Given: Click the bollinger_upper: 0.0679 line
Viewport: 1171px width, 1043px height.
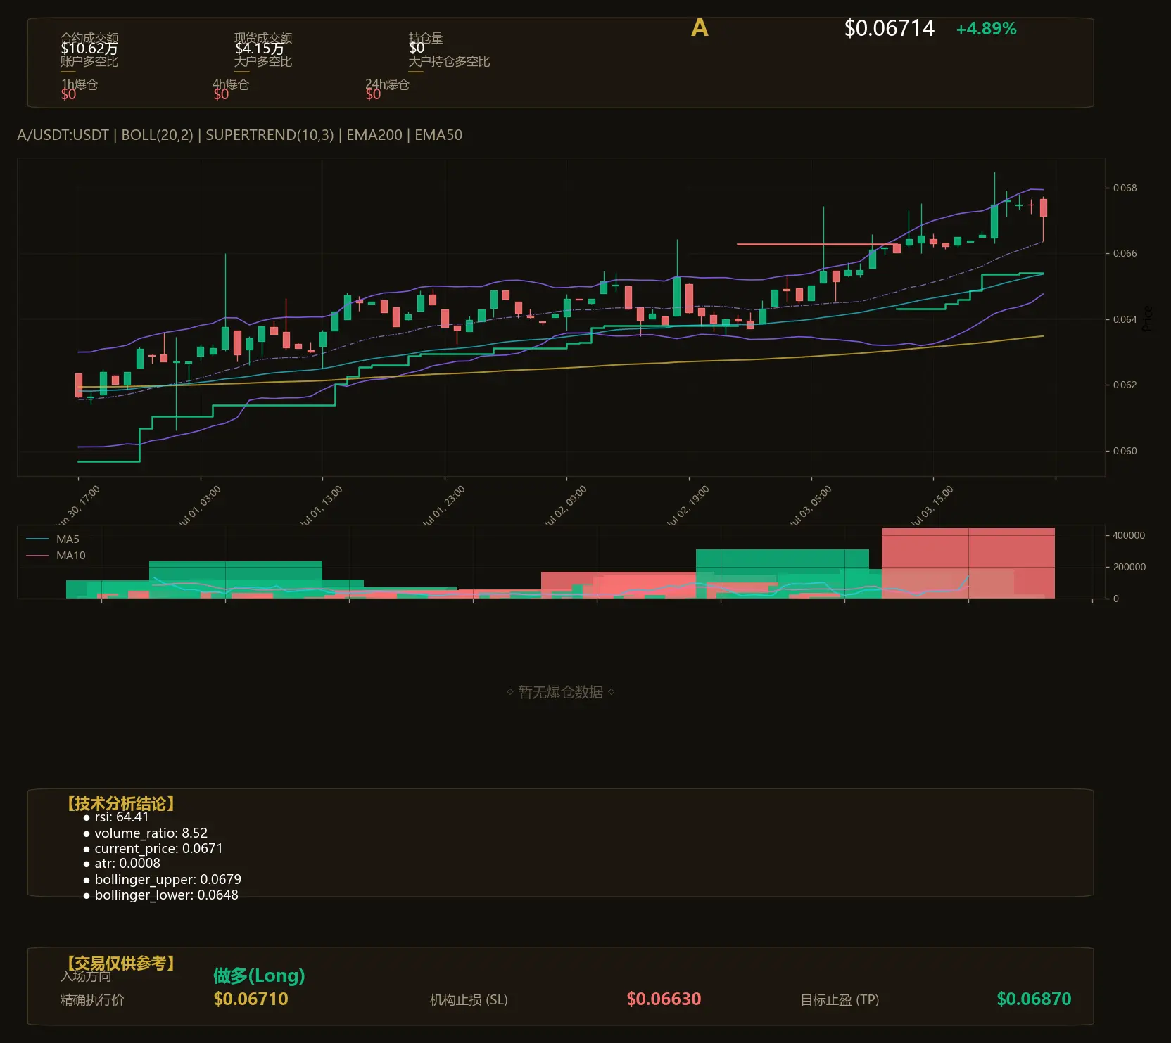Looking at the screenshot, I should (x=162, y=880).
